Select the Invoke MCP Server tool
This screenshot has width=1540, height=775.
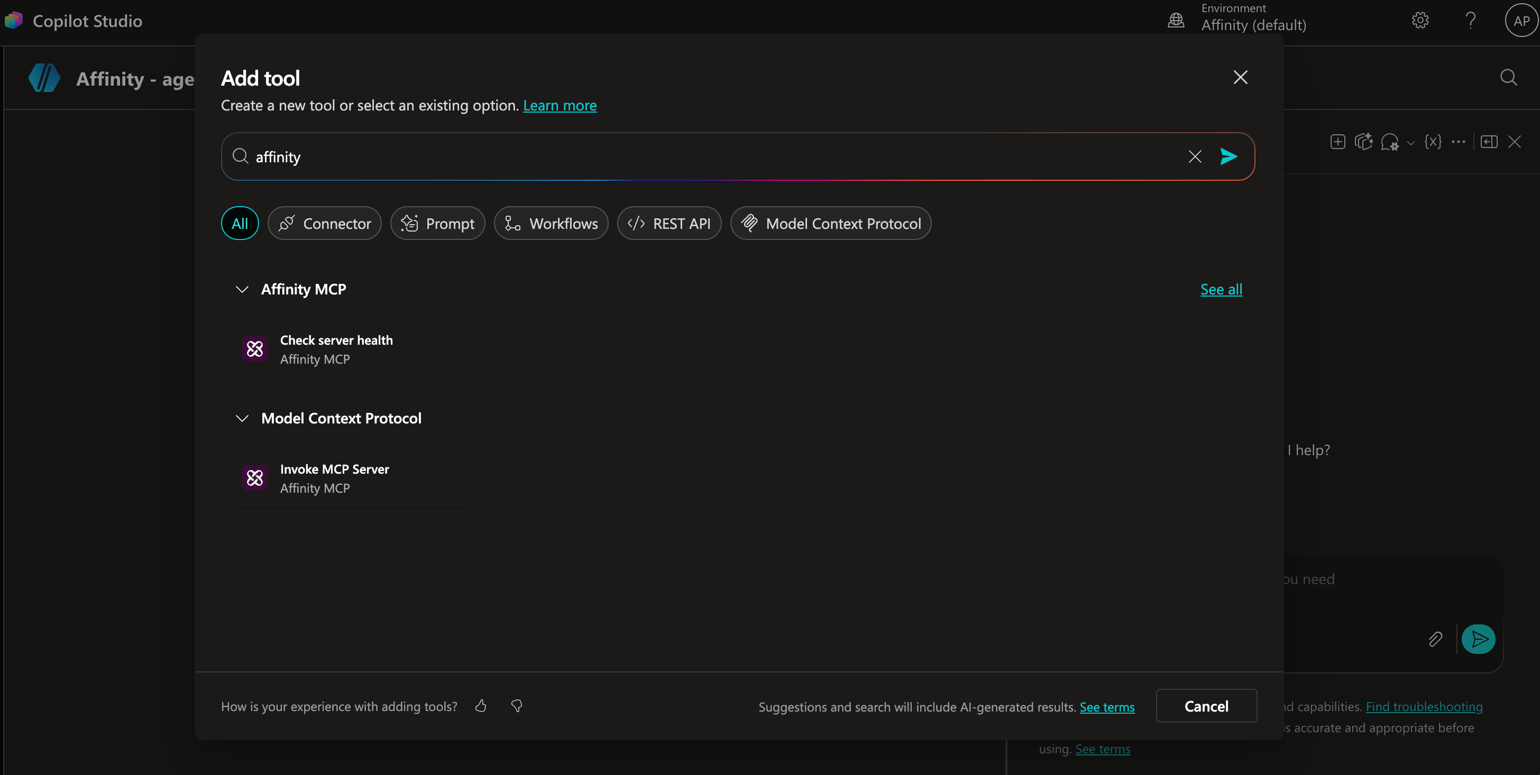coord(351,478)
